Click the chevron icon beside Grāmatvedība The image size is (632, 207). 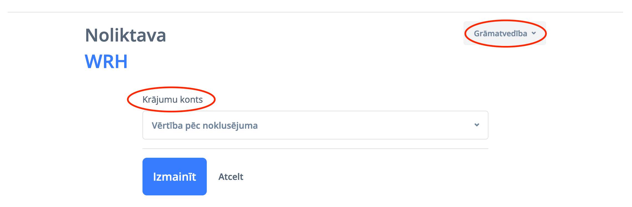(x=534, y=33)
